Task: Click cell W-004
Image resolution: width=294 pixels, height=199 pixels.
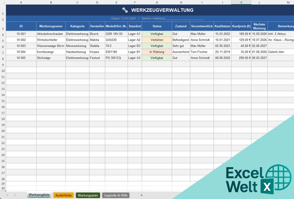Action: tap(21, 52)
